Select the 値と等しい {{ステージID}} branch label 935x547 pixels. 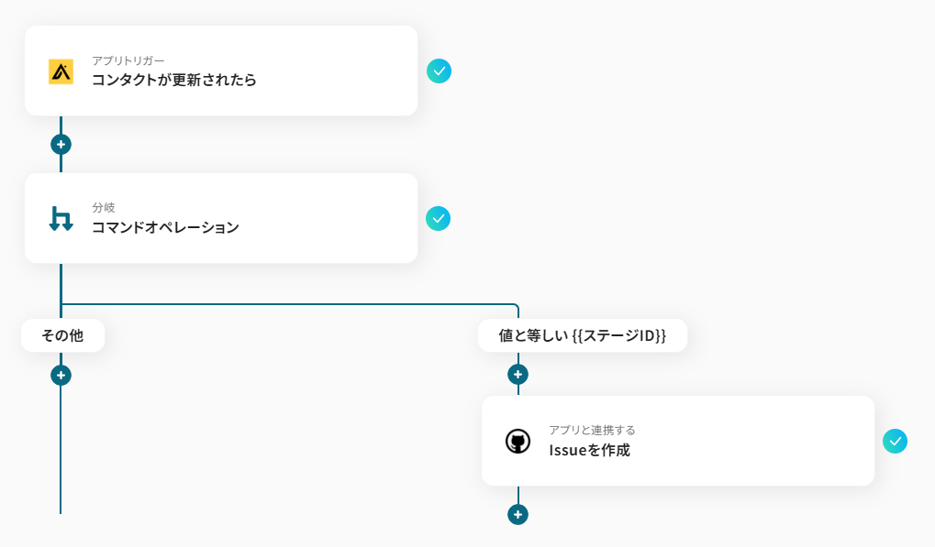click(x=582, y=335)
